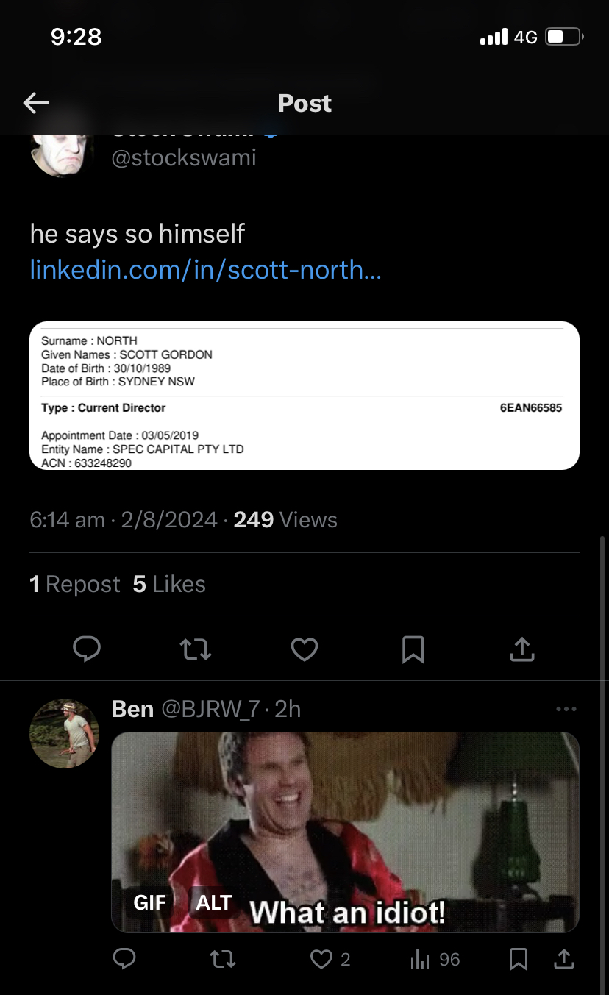This screenshot has height=995, width=609.
Task: View the 5 Likes list
Action: (x=169, y=585)
